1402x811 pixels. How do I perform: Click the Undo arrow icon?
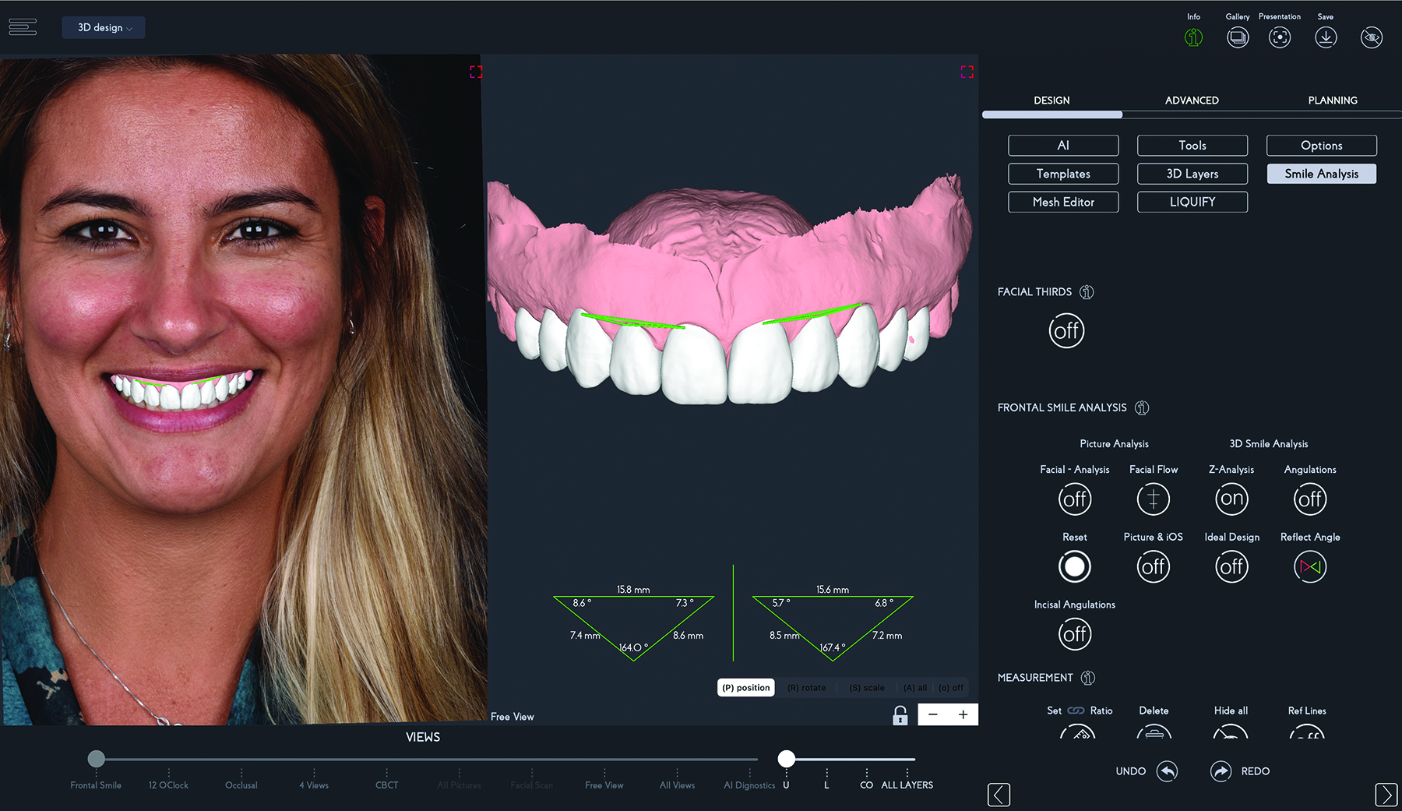[x=1167, y=771]
